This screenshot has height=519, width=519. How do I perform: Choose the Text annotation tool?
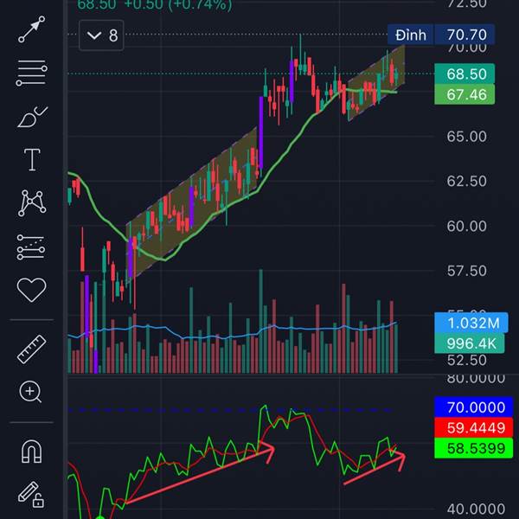pyautogui.click(x=32, y=159)
